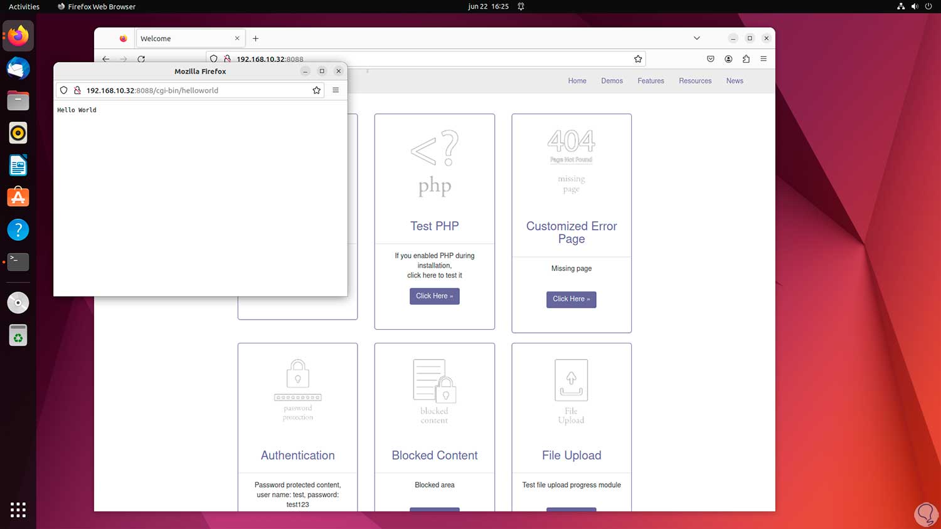941x529 pixels.
Task: Click 'Test file upload progress module' text
Action: (x=572, y=485)
